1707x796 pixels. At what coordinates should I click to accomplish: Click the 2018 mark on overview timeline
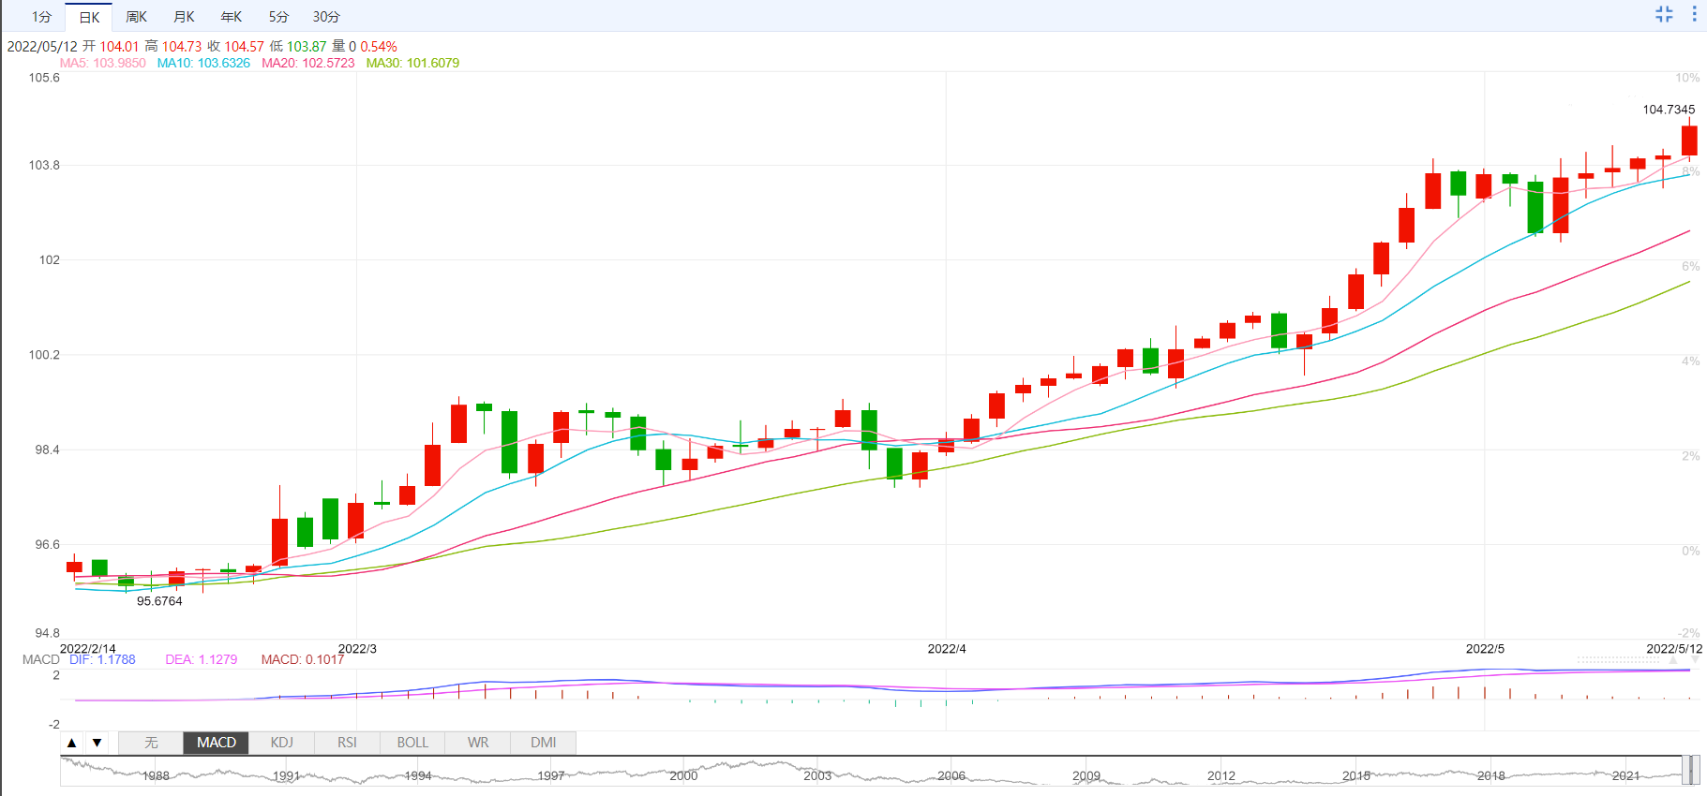[1491, 775]
